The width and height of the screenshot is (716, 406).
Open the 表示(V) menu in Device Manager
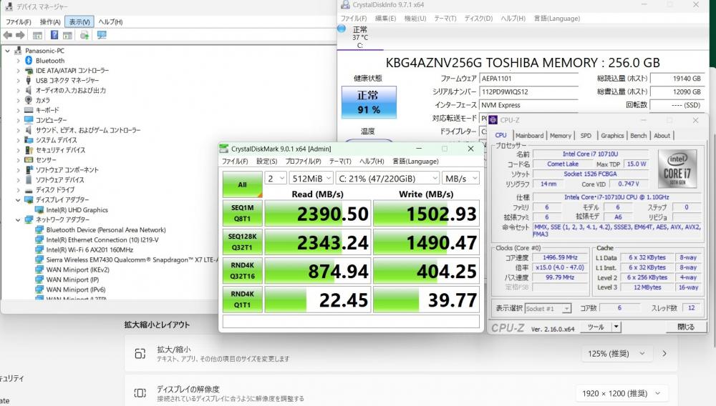(79, 21)
